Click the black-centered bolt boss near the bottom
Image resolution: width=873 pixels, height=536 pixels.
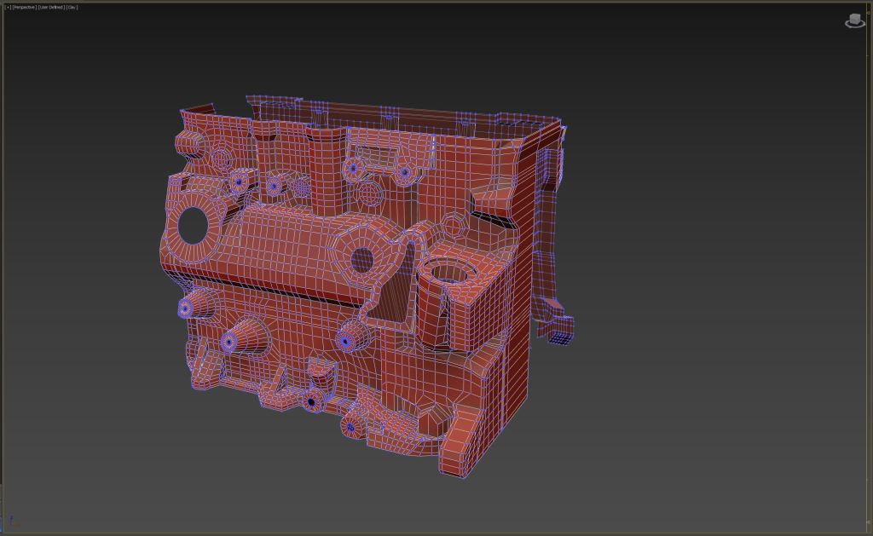tap(312, 401)
